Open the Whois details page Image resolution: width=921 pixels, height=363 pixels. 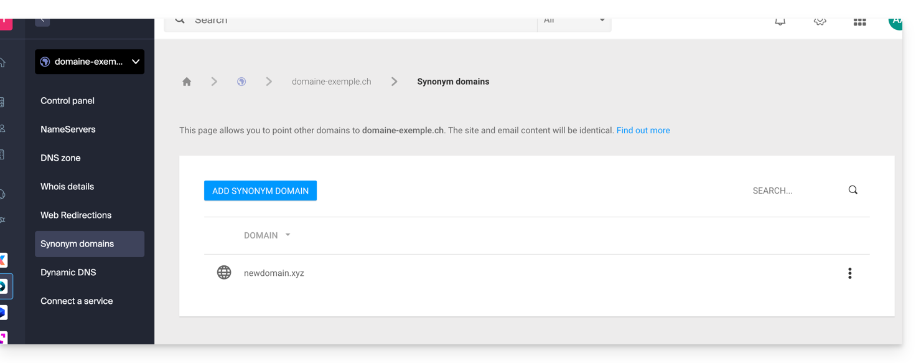click(x=67, y=187)
